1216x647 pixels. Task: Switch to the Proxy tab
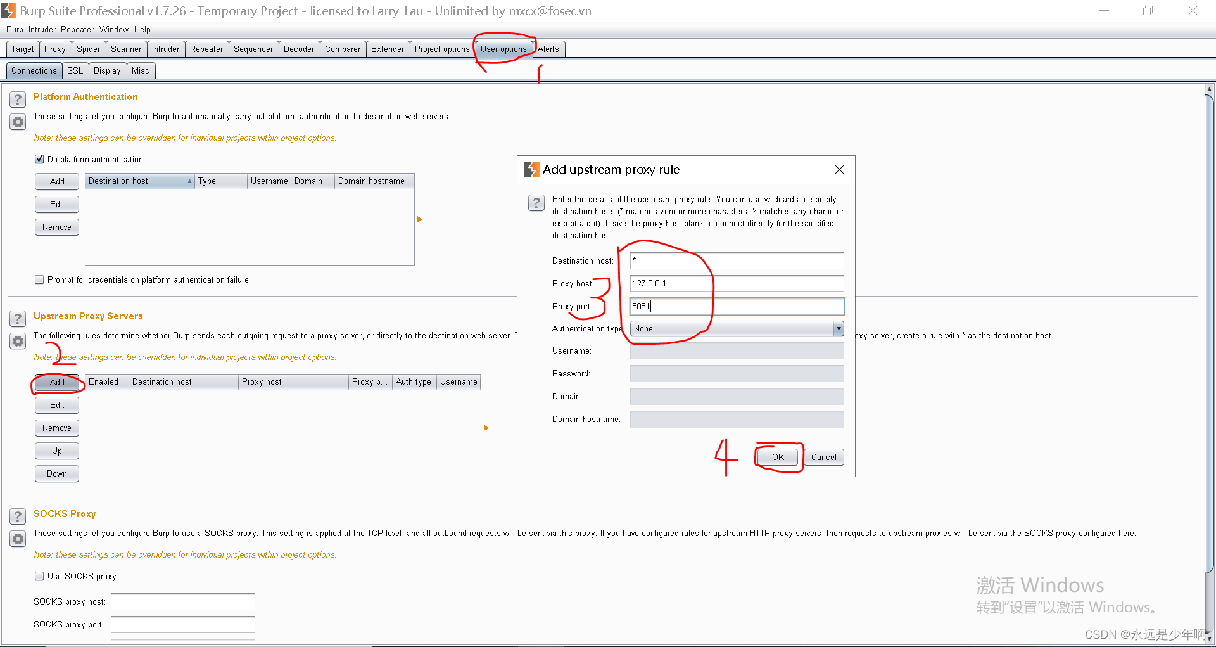pos(55,49)
